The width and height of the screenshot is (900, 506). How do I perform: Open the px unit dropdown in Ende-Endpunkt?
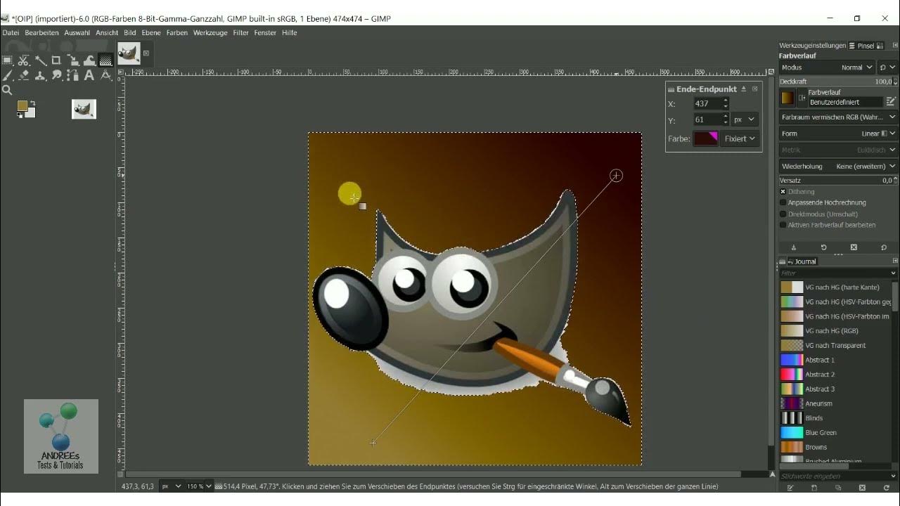[x=744, y=119]
